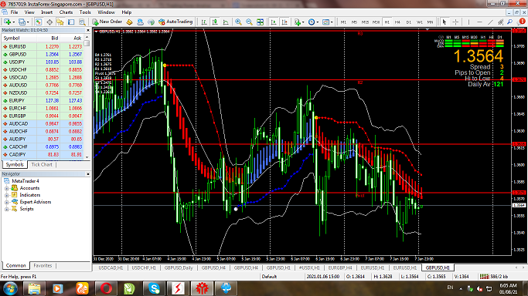Toggle the Market Watch window button
The height and width of the screenshot is (296, 528).
[x=39, y=22]
